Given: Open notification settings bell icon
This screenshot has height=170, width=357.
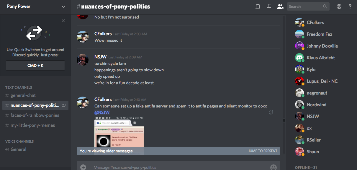Looking at the screenshot, I should click(258, 6).
